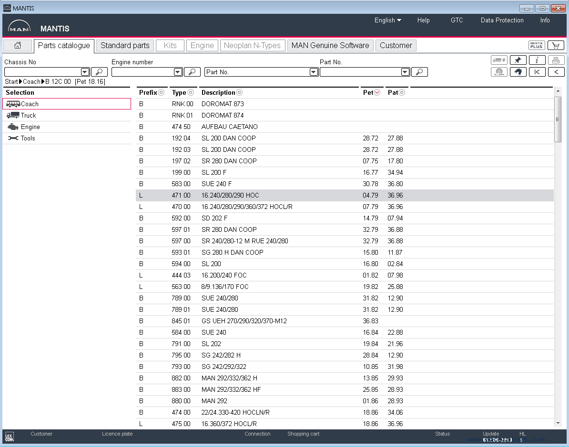Open the Help menu

click(424, 20)
